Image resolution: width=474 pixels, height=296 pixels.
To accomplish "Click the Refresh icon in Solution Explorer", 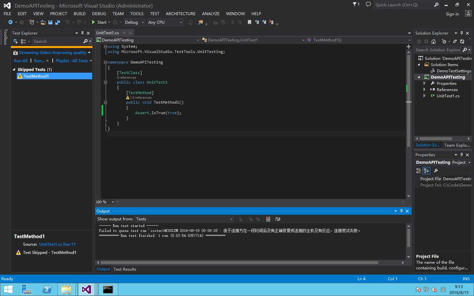I will 462,41.
